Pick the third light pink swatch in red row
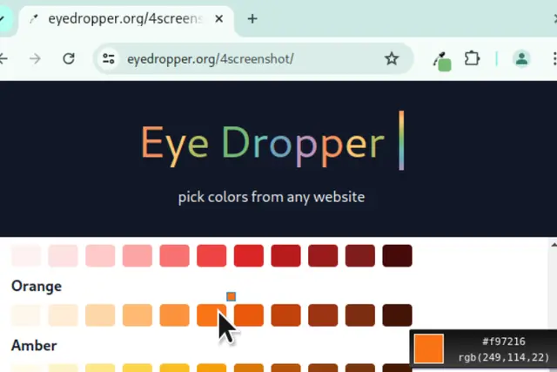The image size is (557, 372). (x=100, y=255)
